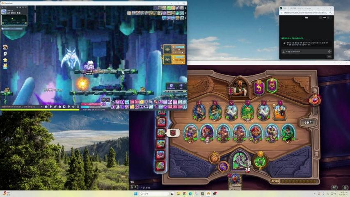Image resolution: width=350 pixels, height=197 pixels.
Task: Click the gear settings icon in MapleStory's bottom bar
Action: pyautogui.click(x=73, y=107)
